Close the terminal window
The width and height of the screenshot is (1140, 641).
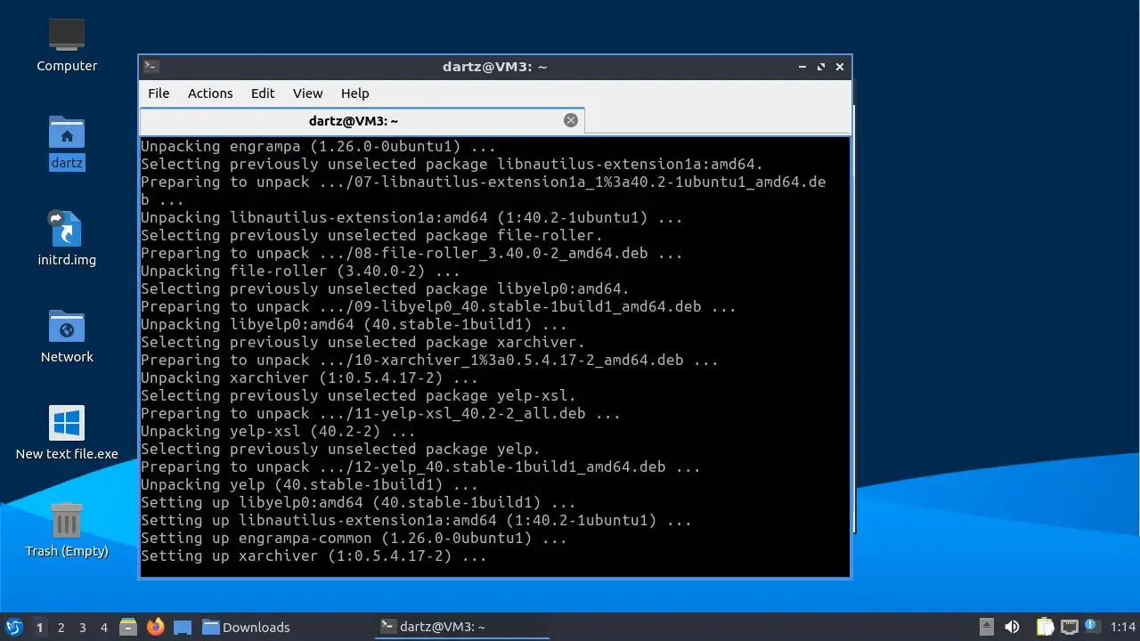click(x=840, y=67)
